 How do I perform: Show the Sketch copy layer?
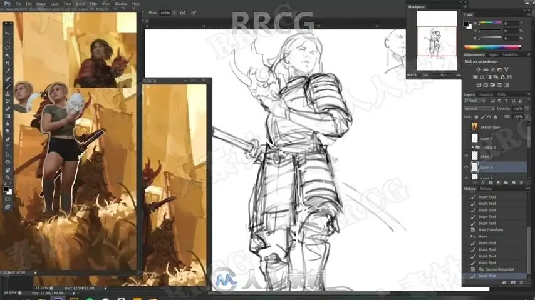[466, 127]
